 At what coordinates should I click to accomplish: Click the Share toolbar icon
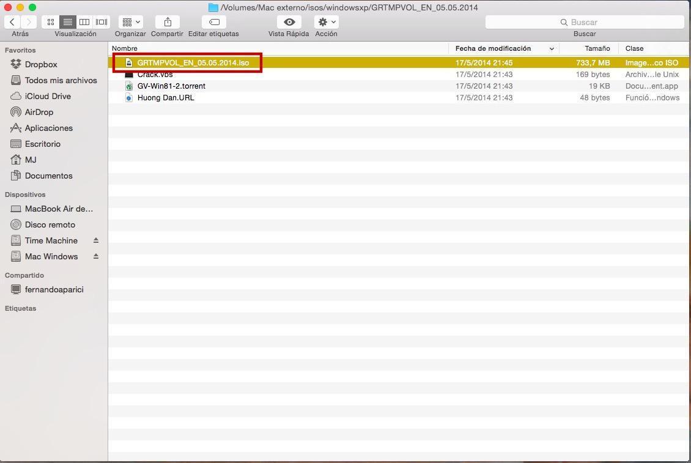click(167, 22)
